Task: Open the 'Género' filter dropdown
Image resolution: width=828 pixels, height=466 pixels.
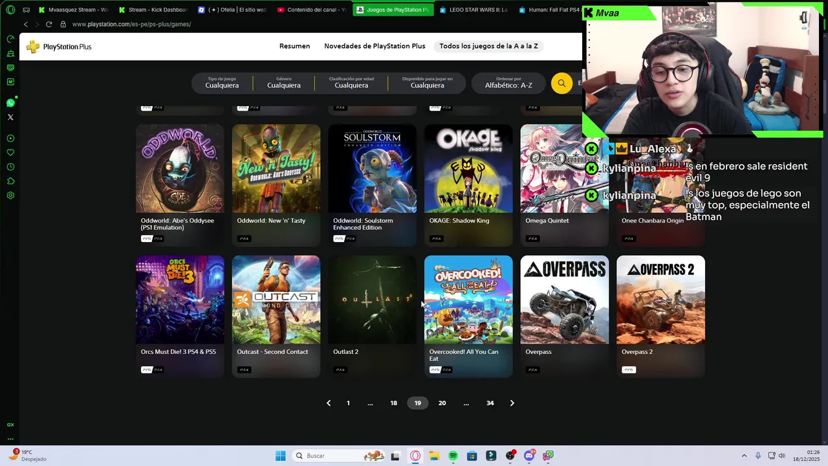Action: click(284, 83)
